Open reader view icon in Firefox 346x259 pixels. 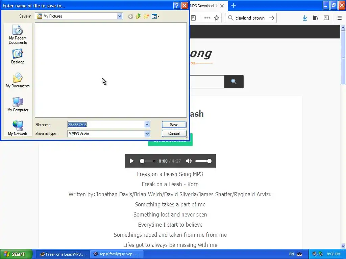click(193, 18)
